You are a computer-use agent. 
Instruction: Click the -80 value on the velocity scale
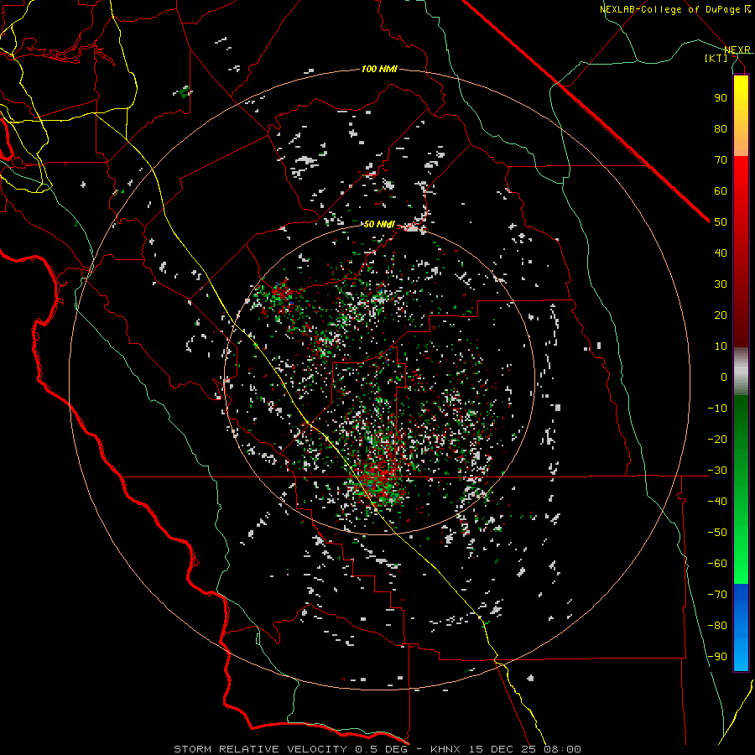pos(717,626)
